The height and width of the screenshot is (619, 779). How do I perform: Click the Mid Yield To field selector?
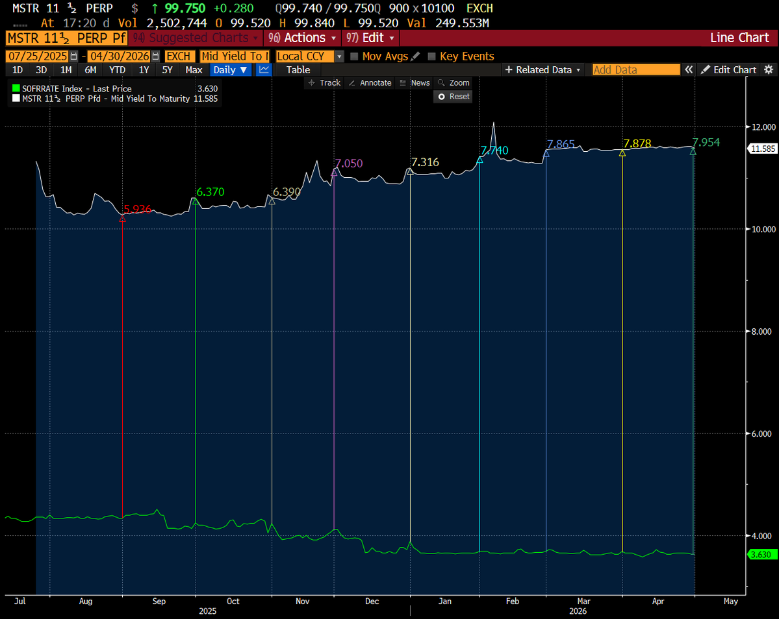click(x=235, y=56)
